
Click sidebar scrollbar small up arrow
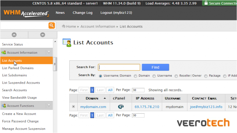55,41
